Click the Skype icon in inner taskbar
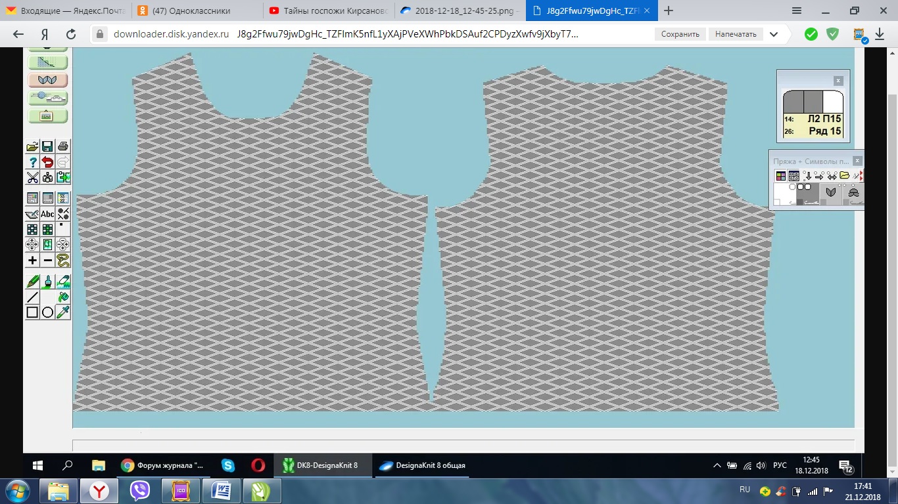This screenshot has height=504, width=898. [228, 465]
